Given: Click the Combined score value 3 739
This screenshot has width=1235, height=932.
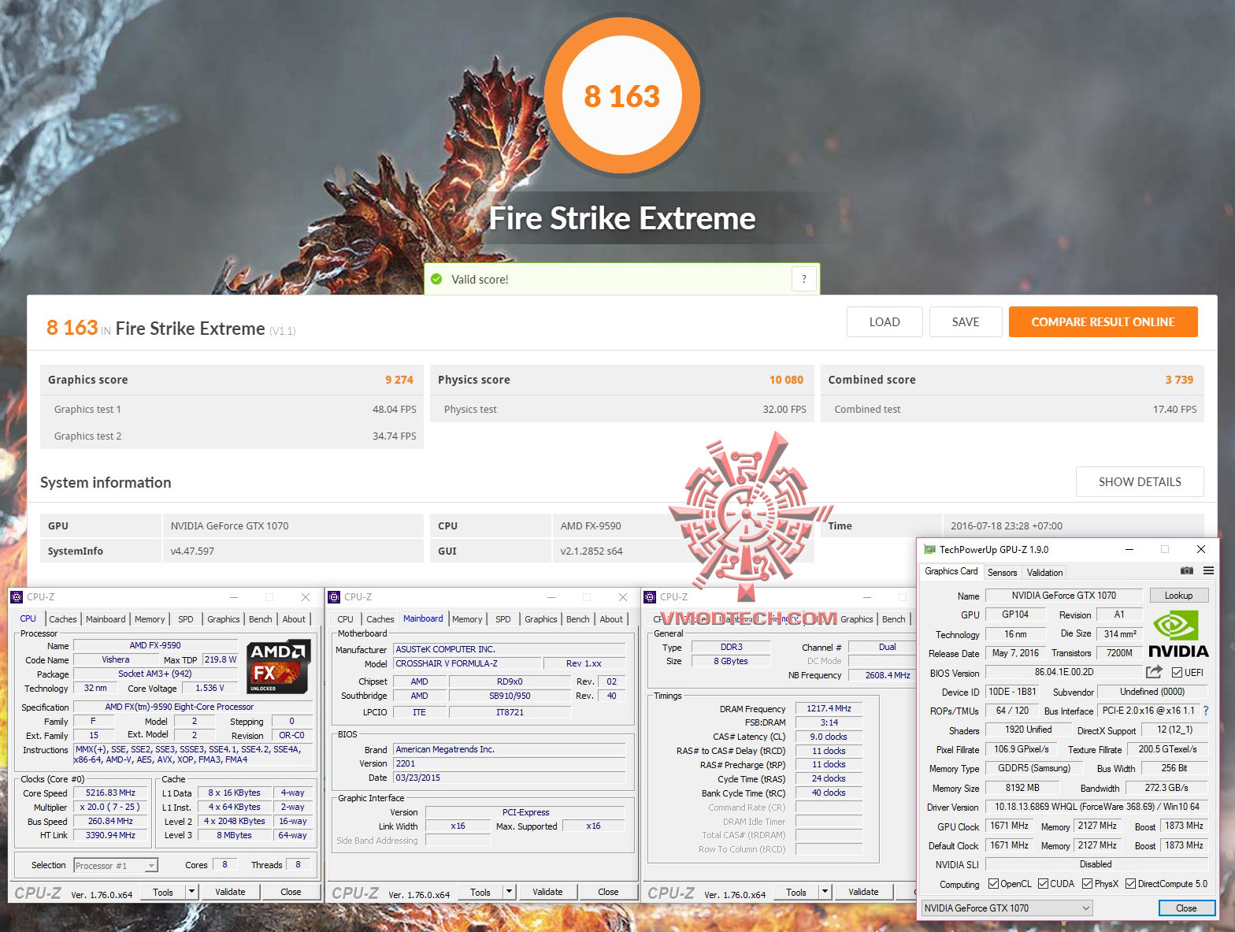Looking at the screenshot, I should tap(1179, 380).
